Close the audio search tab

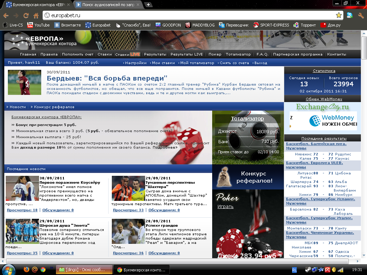click(x=138, y=4)
